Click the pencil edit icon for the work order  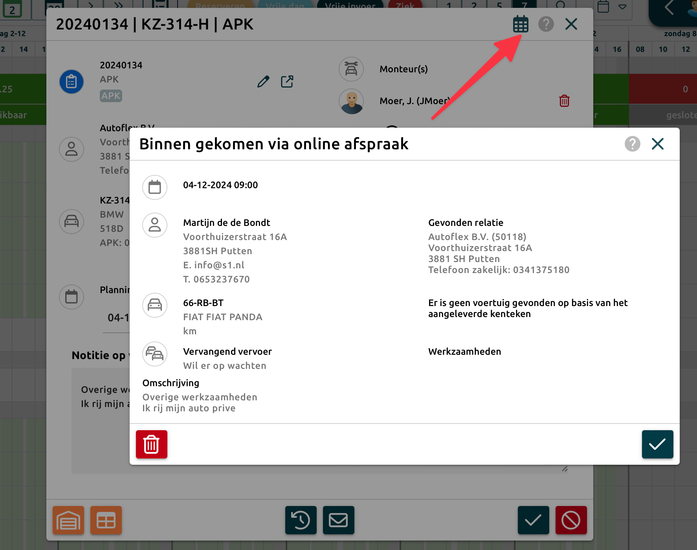click(263, 82)
